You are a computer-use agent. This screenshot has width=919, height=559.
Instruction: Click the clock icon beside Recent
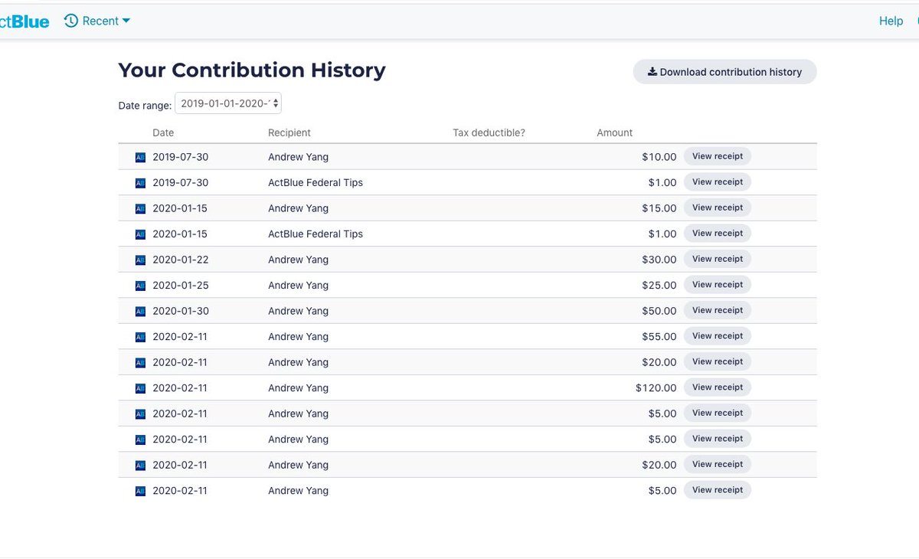pos(73,21)
